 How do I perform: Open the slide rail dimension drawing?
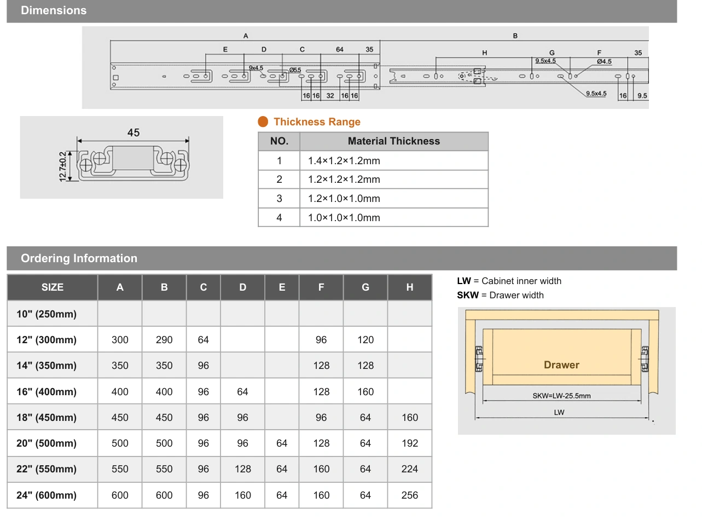[365, 67]
